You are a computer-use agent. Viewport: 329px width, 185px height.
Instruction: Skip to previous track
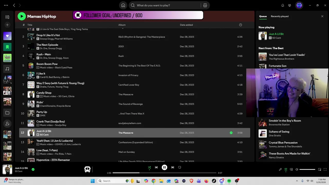pyautogui.click(x=156, y=167)
